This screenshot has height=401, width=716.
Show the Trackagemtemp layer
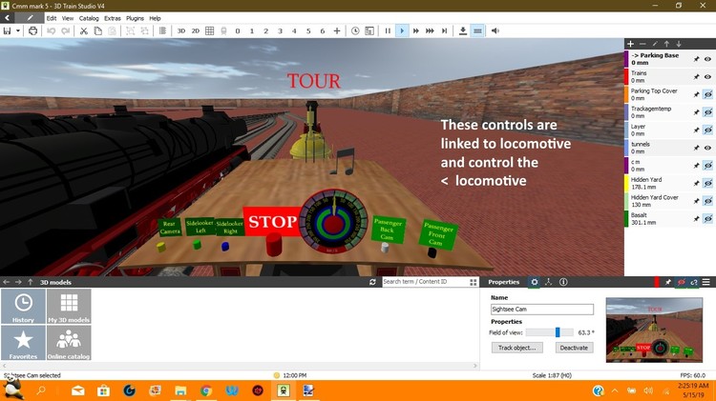tap(707, 112)
